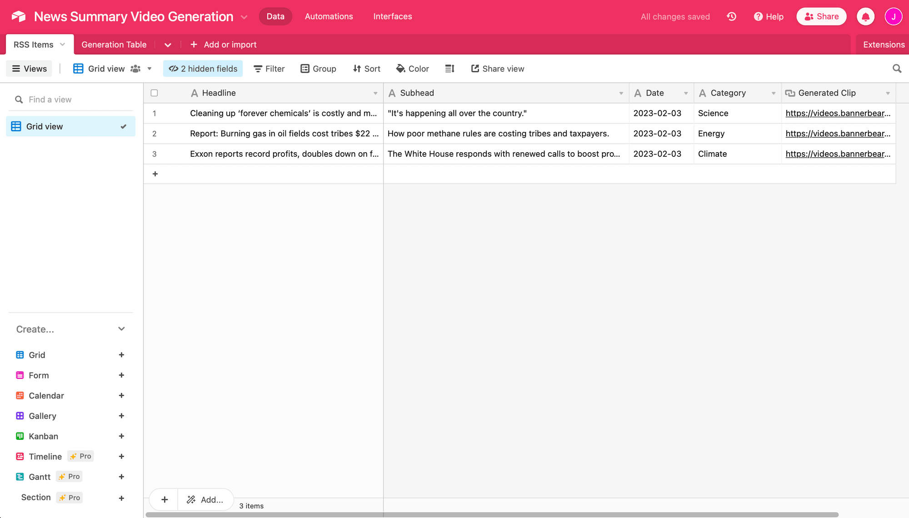Image resolution: width=909 pixels, height=518 pixels.
Task: Click the 2 hidden fields button
Action: click(x=204, y=69)
